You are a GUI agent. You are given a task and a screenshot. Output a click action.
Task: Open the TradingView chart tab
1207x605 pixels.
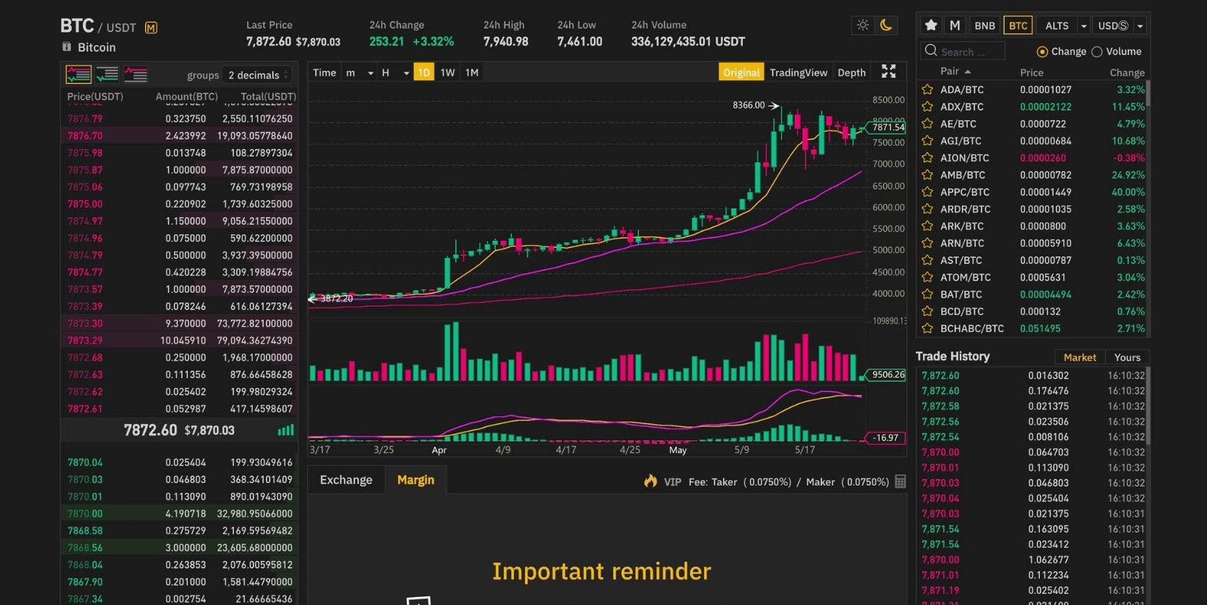[x=798, y=72]
